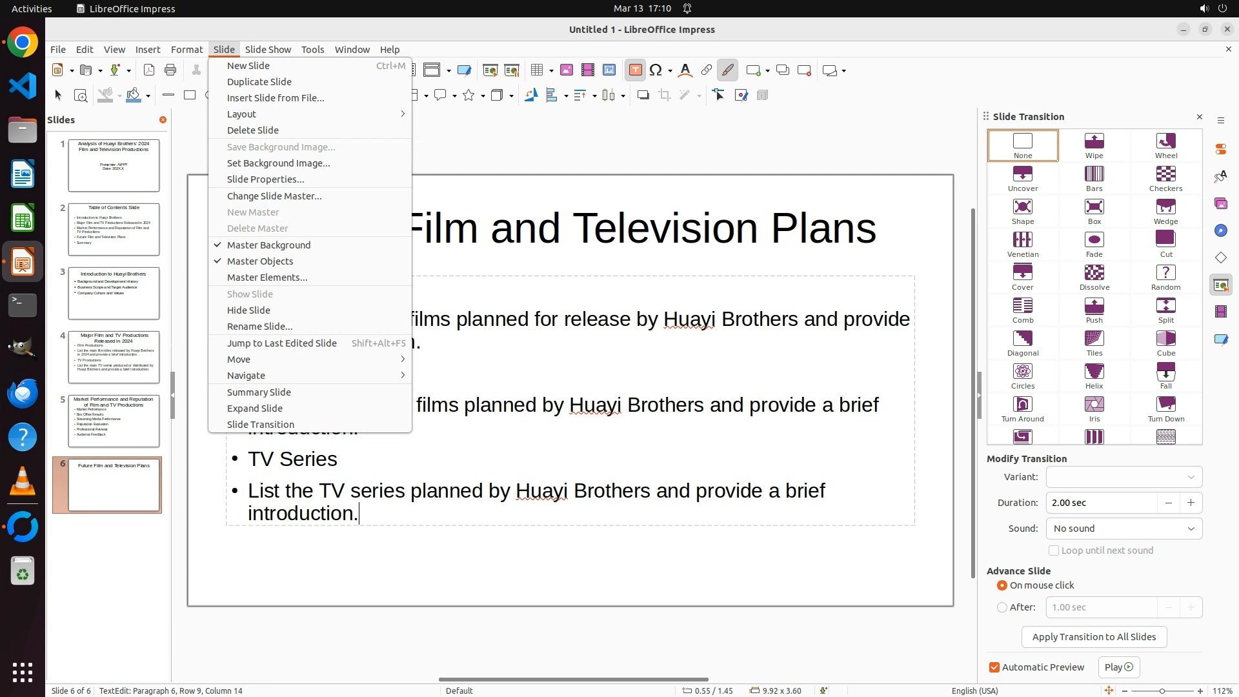Click the Insert Text Box icon
This screenshot has width=1239, height=697.
635,70
